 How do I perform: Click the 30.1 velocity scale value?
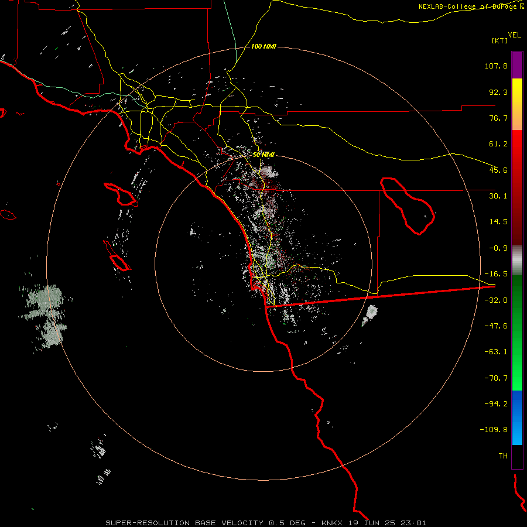[498, 196]
